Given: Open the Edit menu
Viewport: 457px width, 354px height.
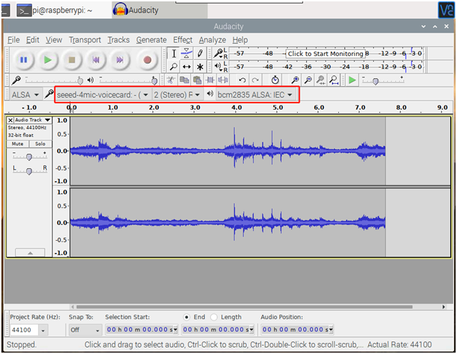Looking at the screenshot, I should pos(33,40).
